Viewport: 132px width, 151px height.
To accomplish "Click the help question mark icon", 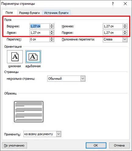I will pyautogui.click(x=113, y=4).
